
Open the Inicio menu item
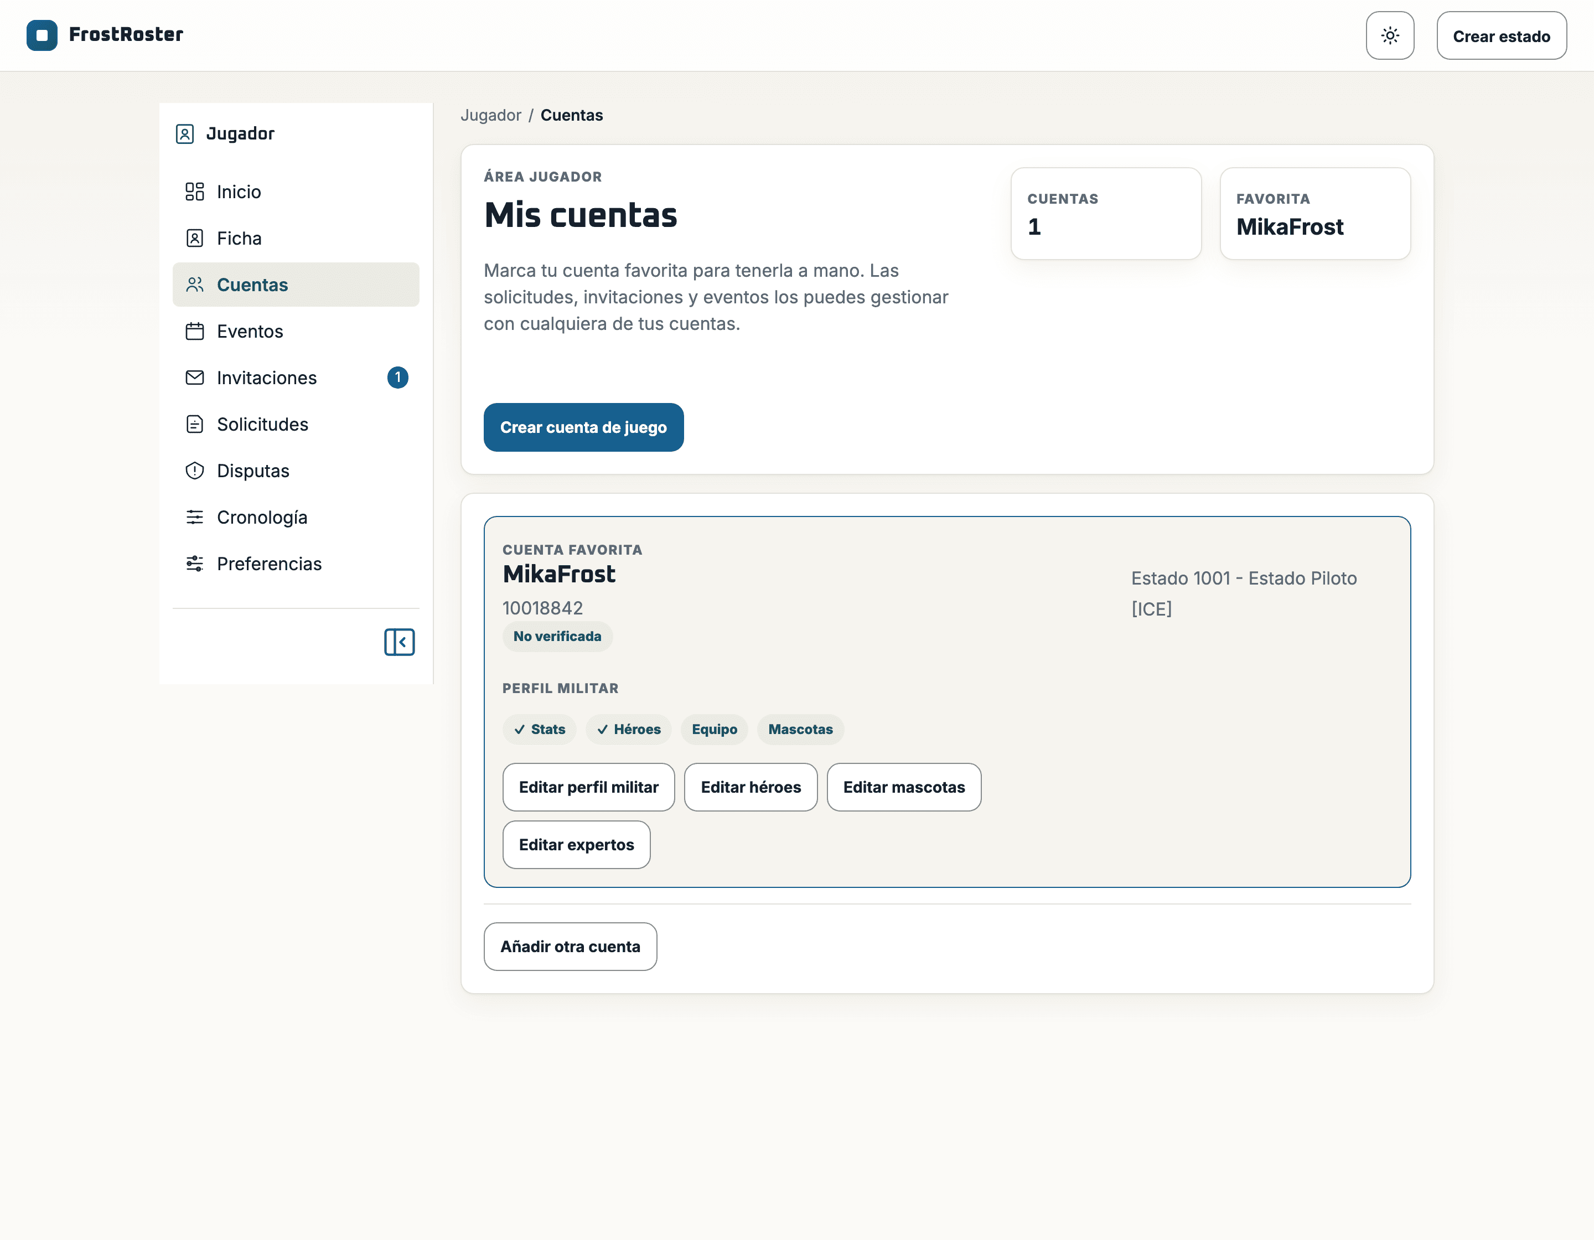click(x=296, y=192)
